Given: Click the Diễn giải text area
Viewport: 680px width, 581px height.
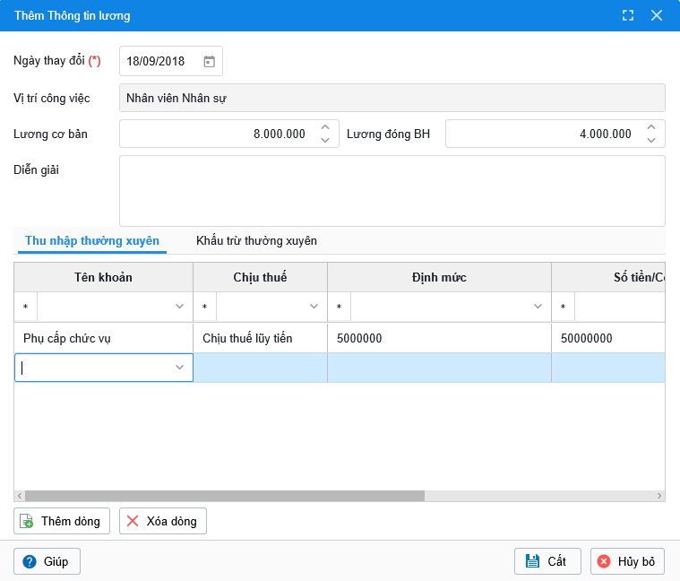Looking at the screenshot, I should click(x=392, y=191).
